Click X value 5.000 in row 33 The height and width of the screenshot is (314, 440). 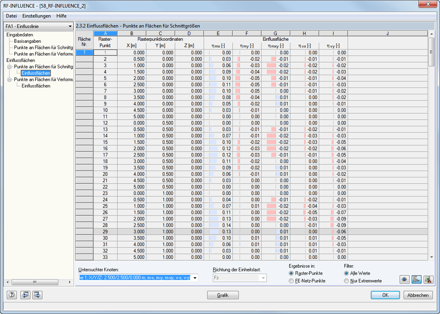[131, 257]
